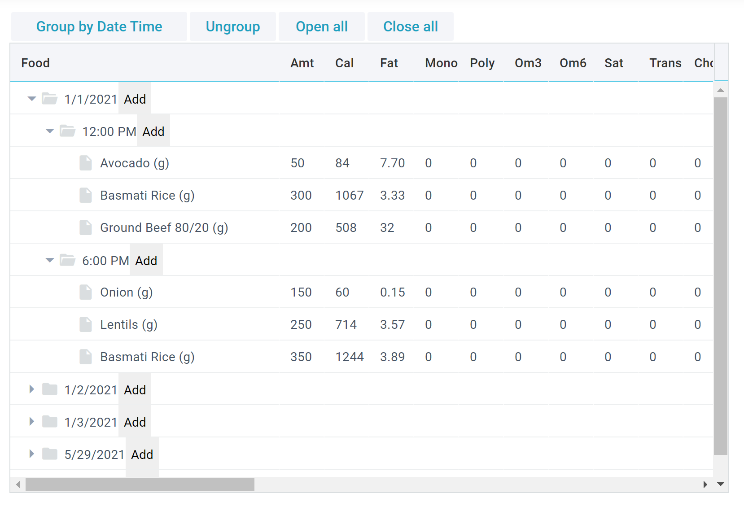Image resolution: width=744 pixels, height=511 pixels.
Task: Click the folder icon next to 12:00 PM
Action: click(x=67, y=131)
